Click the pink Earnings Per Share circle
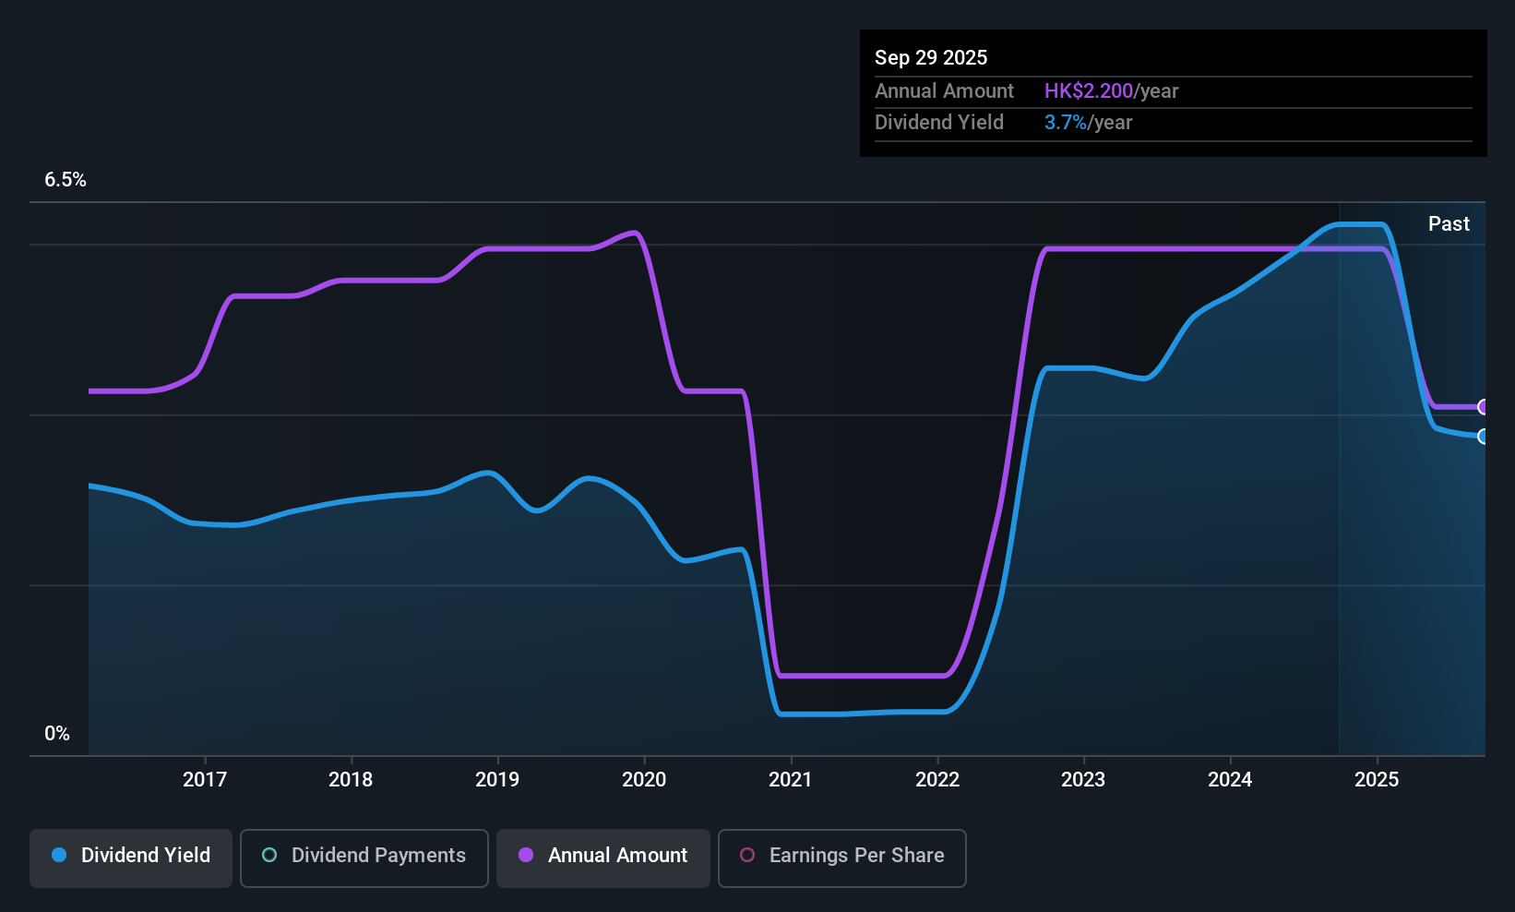Image resolution: width=1515 pixels, height=912 pixels. pos(747,856)
